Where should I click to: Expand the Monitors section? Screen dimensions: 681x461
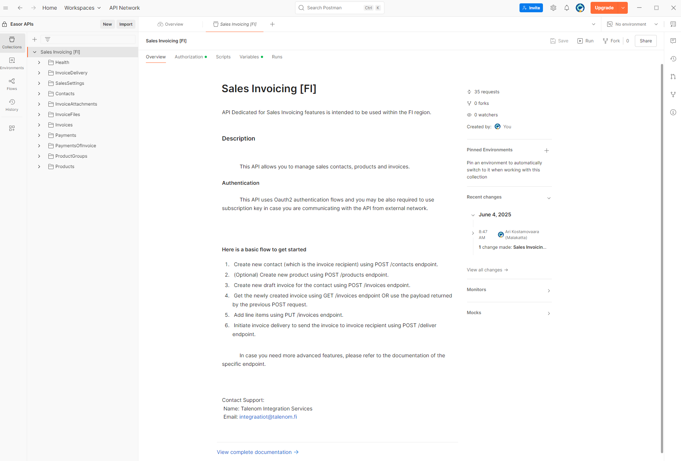[x=549, y=291]
